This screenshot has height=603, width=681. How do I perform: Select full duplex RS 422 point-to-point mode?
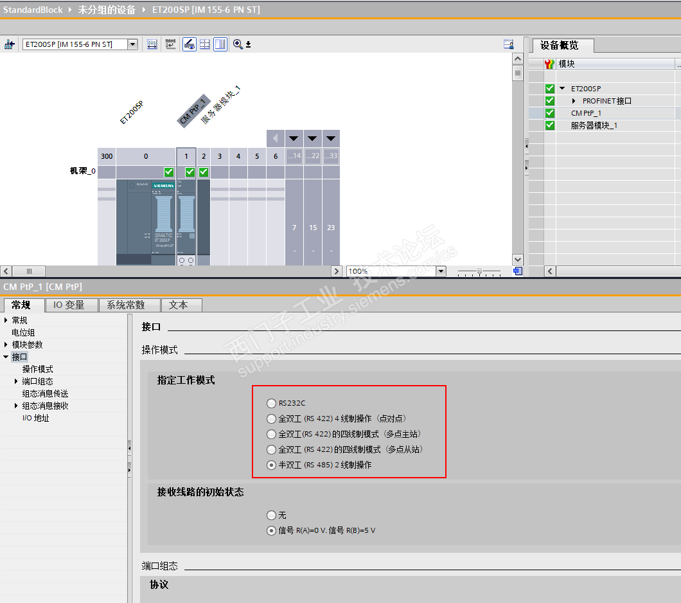pyautogui.click(x=272, y=419)
